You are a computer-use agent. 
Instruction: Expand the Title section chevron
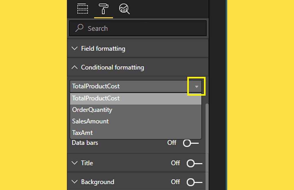(x=75, y=163)
